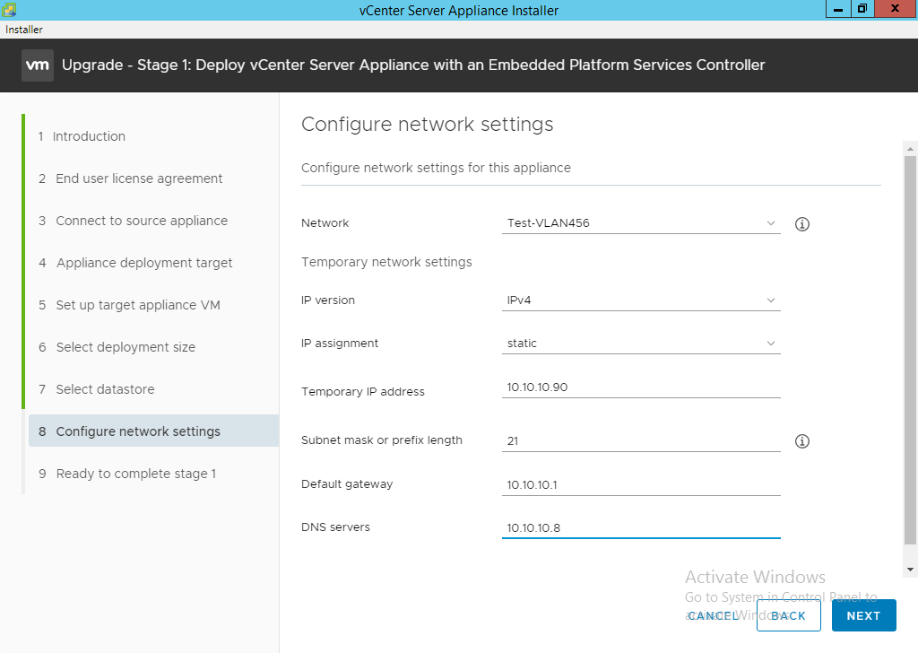Click the Temporary IP address field

(641, 387)
